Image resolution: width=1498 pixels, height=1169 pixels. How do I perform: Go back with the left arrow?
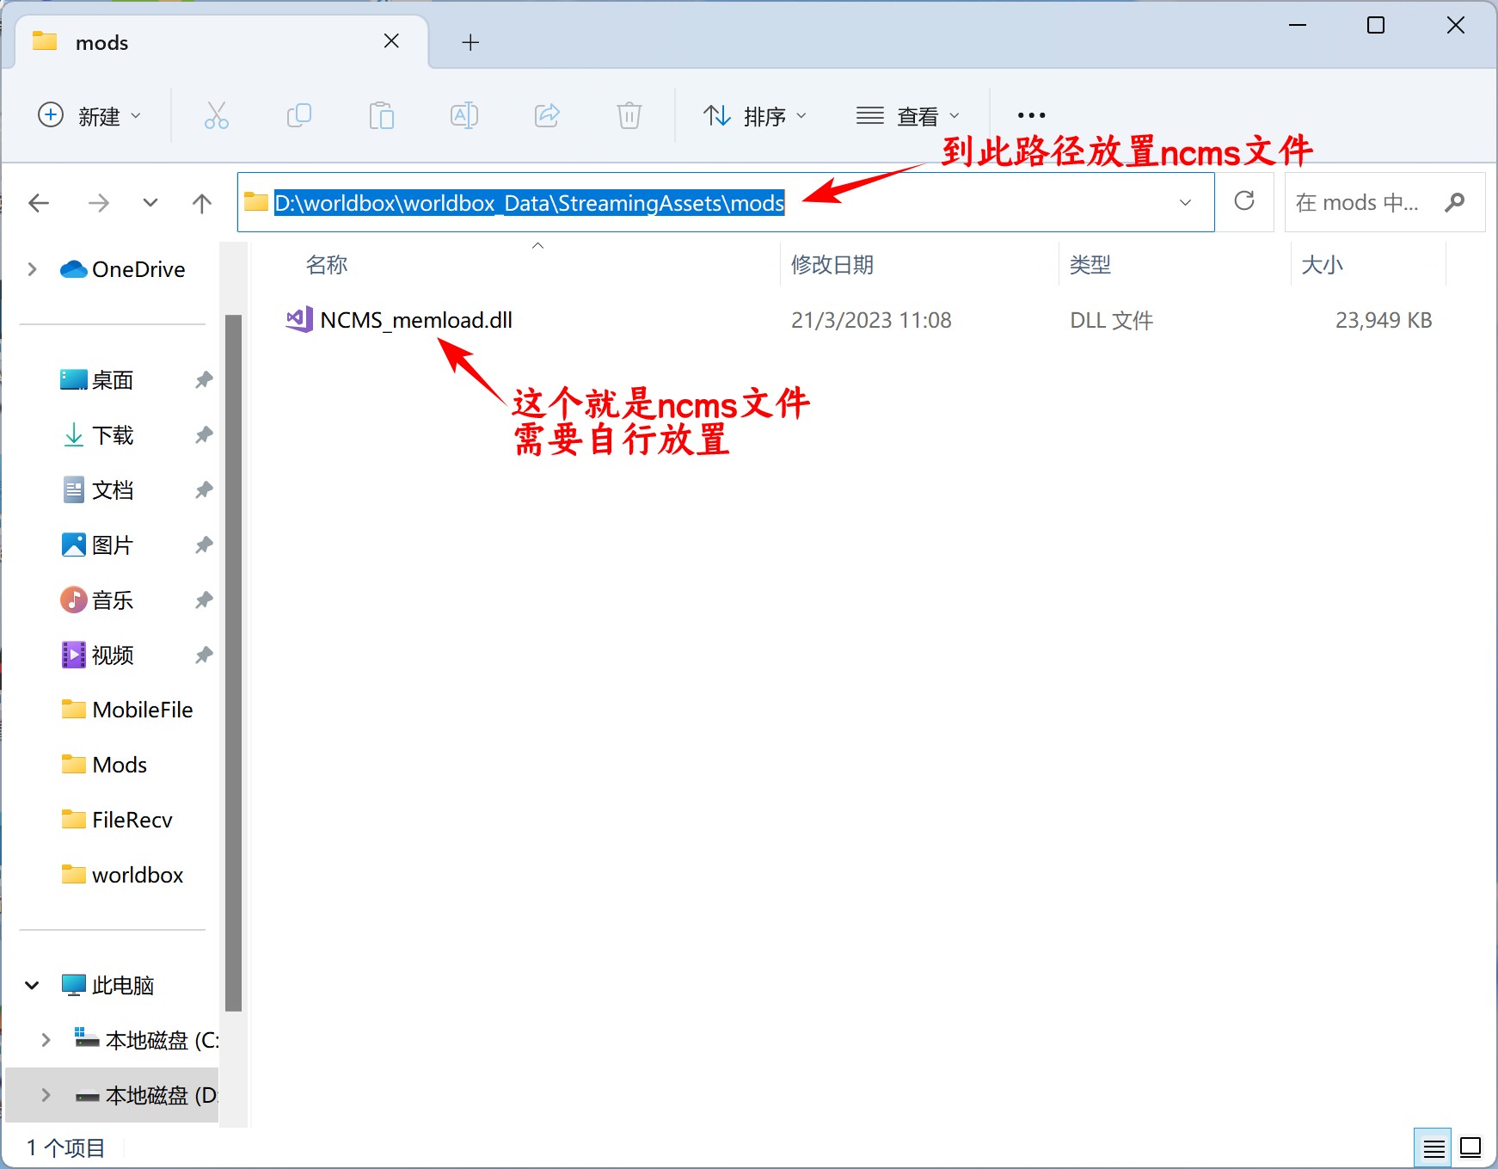pos(39,203)
